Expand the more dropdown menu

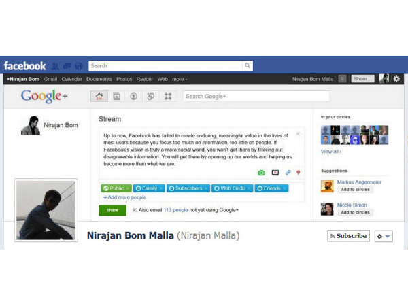(x=180, y=79)
